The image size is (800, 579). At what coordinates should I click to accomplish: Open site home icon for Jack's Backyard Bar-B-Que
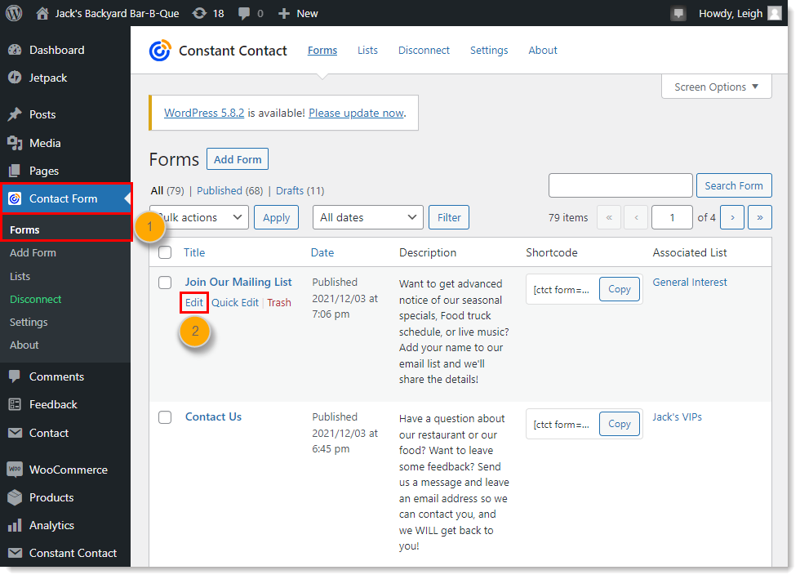pyautogui.click(x=42, y=13)
